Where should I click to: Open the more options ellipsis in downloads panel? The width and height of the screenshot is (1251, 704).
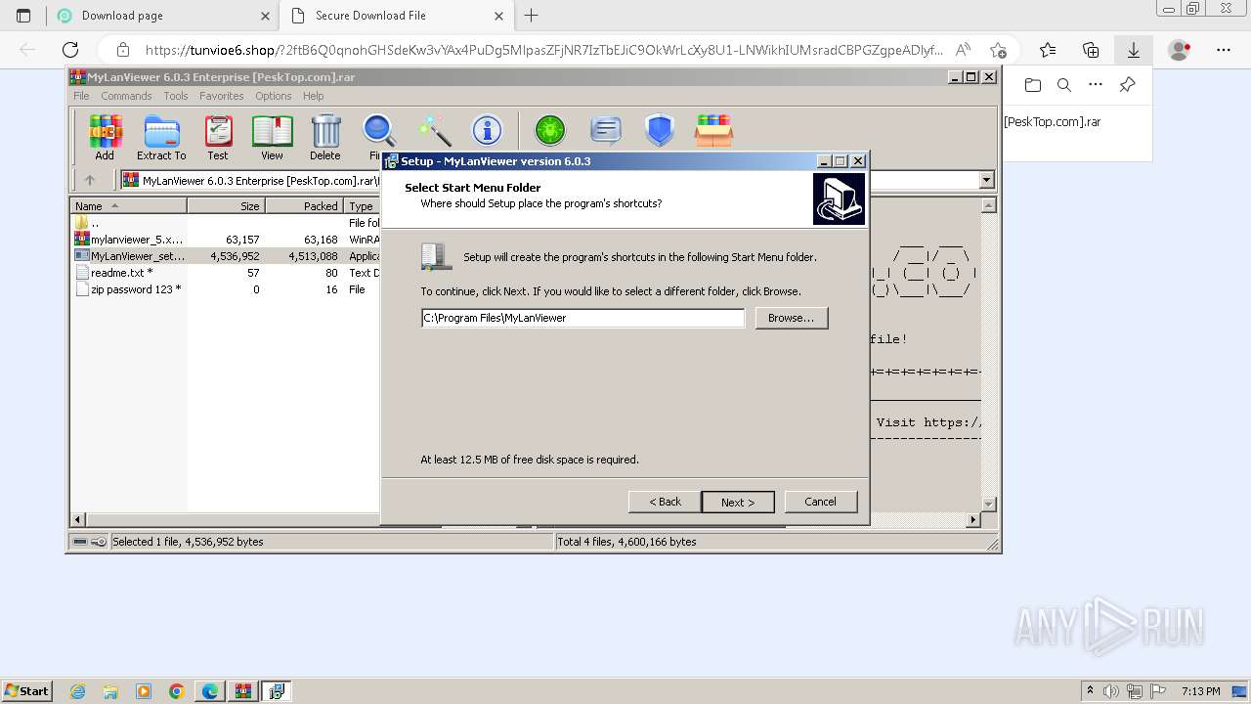(x=1096, y=85)
